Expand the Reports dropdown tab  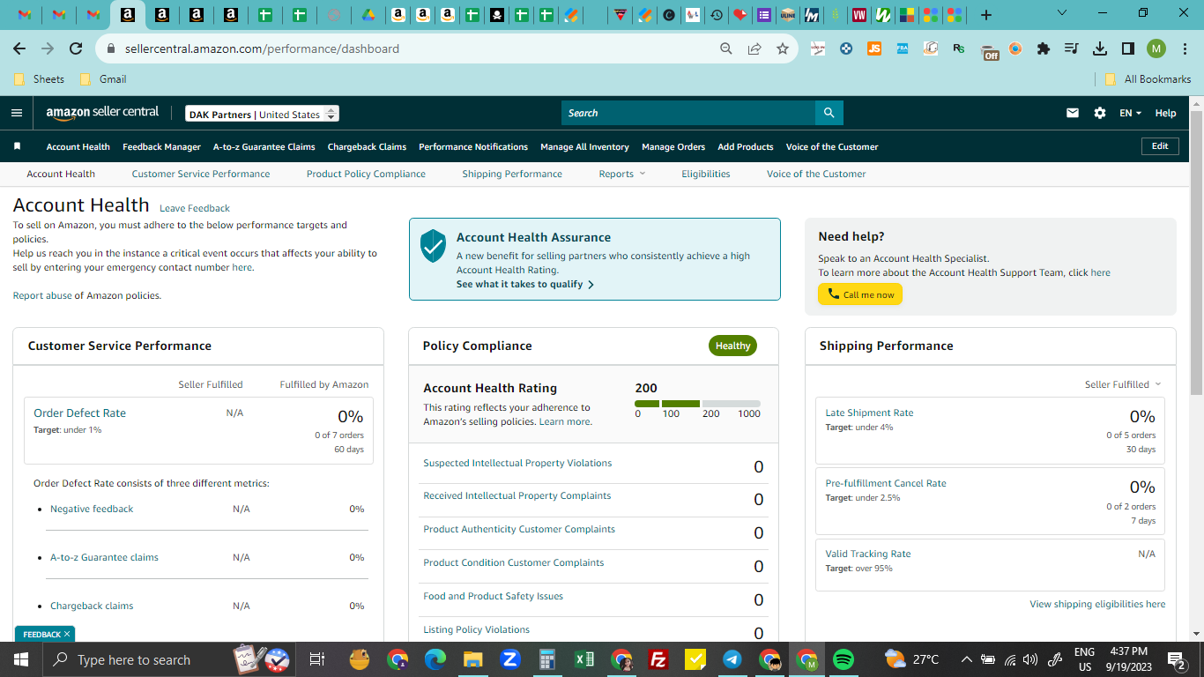pos(622,174)
